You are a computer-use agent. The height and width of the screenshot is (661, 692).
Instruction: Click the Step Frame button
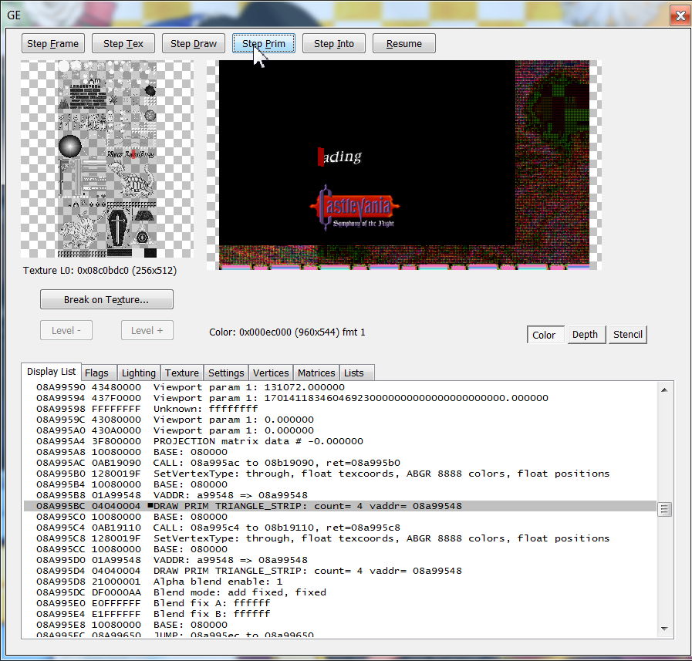point(52,44)
